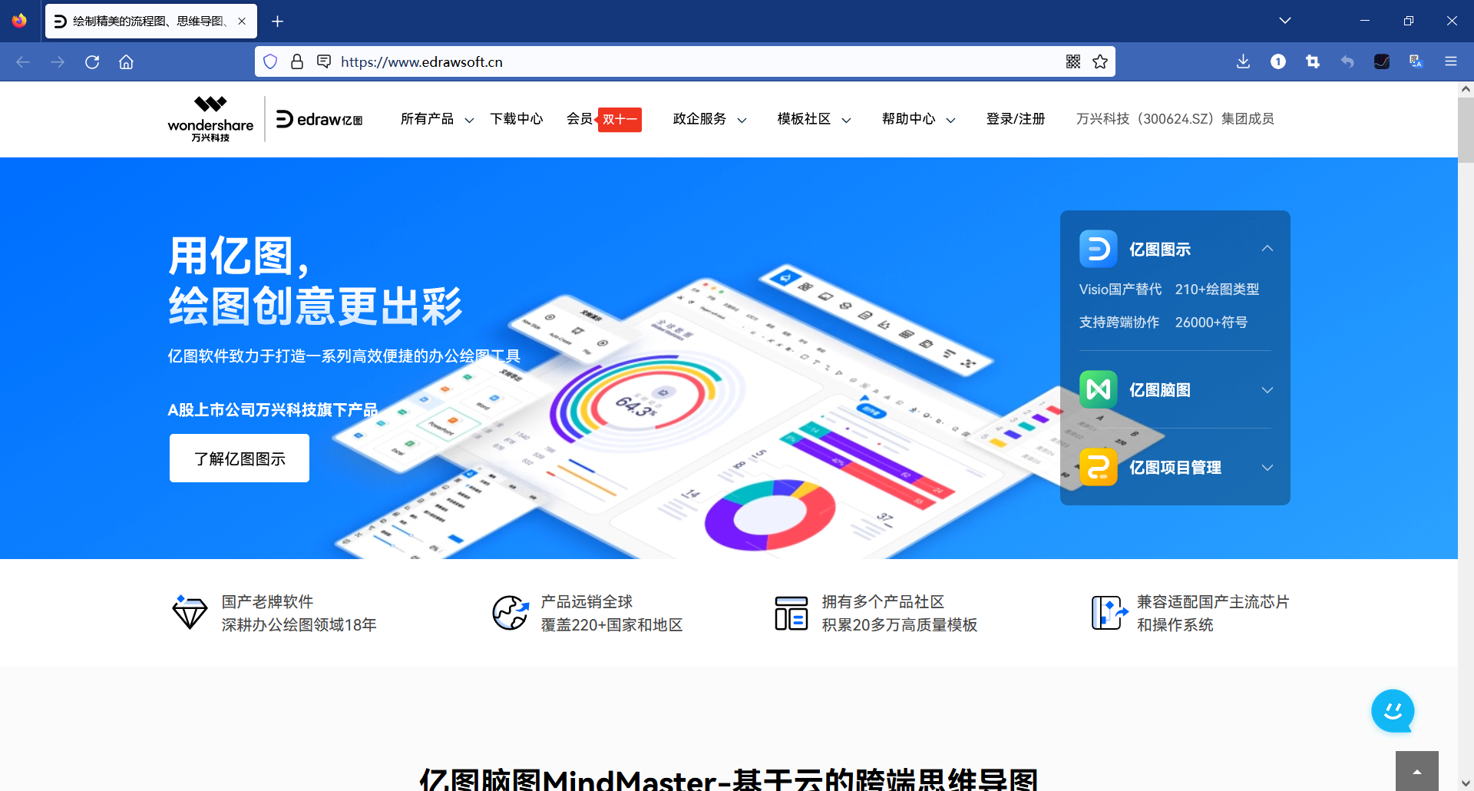This screenshot has width=1474, height=791.
Task: Open the extension icon showing 1
Action: (x=1278, y=61)
